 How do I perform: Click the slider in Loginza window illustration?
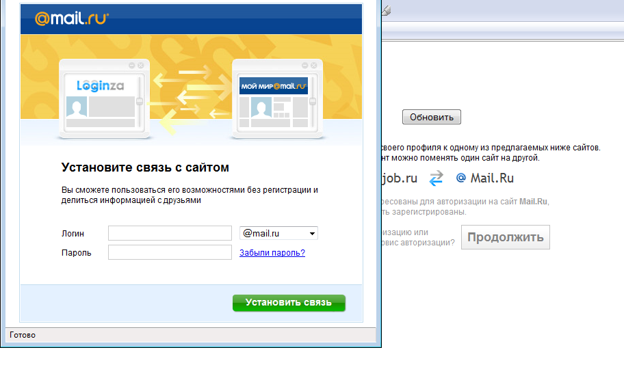[140, 101]
